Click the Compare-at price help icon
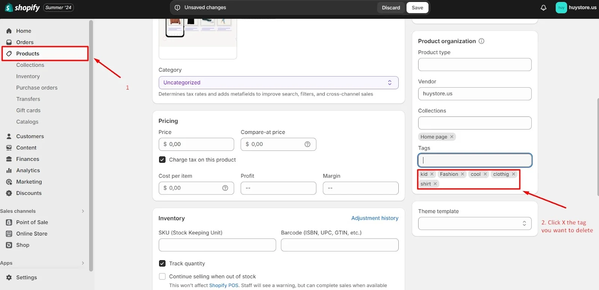This screenshot has width=599, height=290. tap(307, 144)
